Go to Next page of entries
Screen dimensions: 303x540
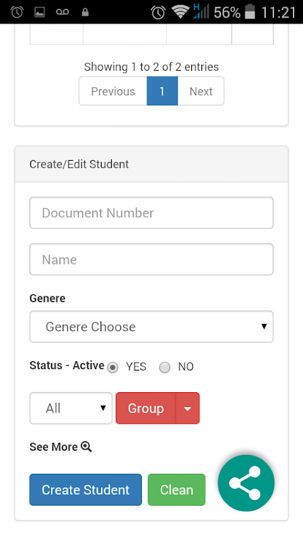[x=201, y=91]
